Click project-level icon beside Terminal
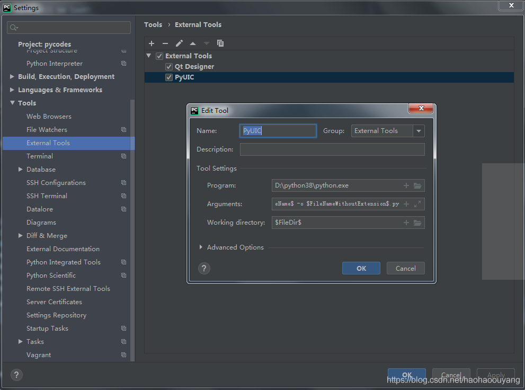 pyautogui.click(x=123, y=156)
